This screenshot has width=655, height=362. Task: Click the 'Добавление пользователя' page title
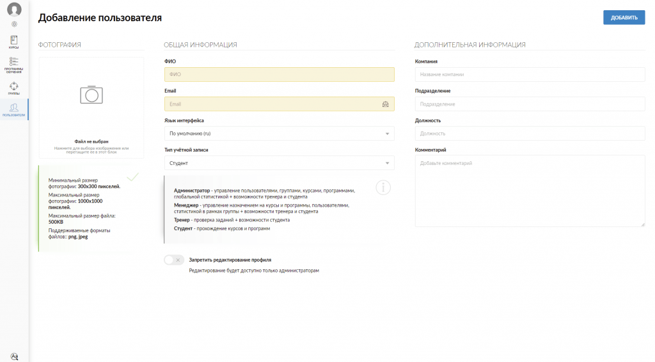100,17
